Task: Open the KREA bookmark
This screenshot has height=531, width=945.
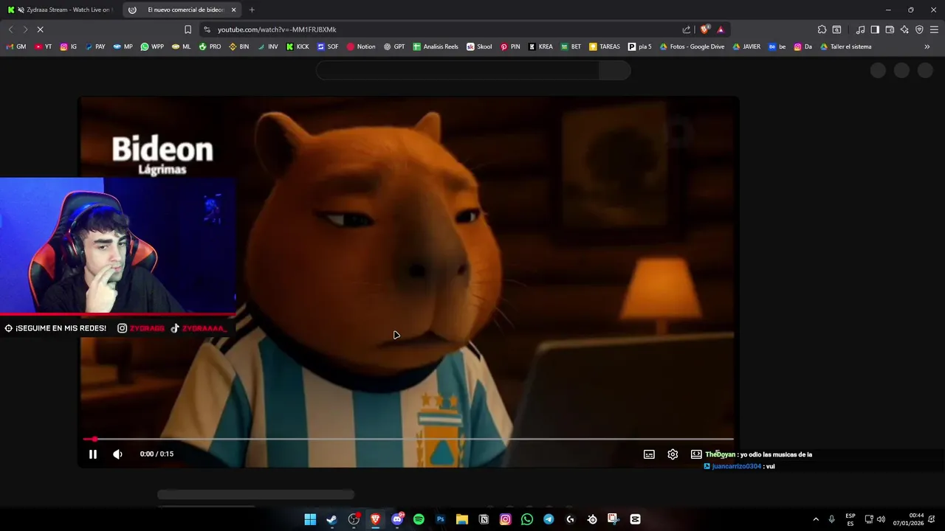Action: pyautogui.click(x=540, y=46)
